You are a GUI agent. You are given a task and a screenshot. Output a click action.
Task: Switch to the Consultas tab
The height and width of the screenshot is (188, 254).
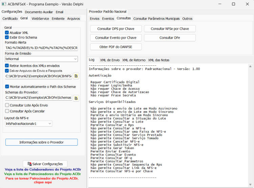[x=124, y=18]
